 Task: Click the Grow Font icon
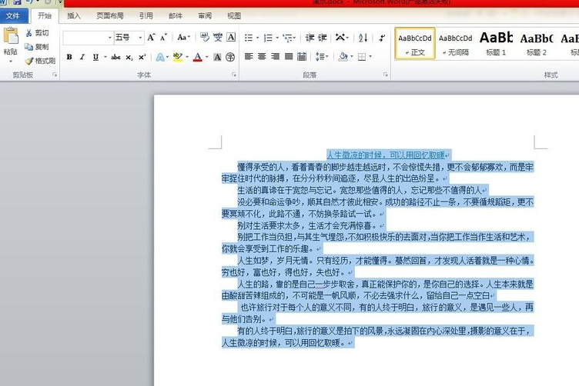[151, 37]
